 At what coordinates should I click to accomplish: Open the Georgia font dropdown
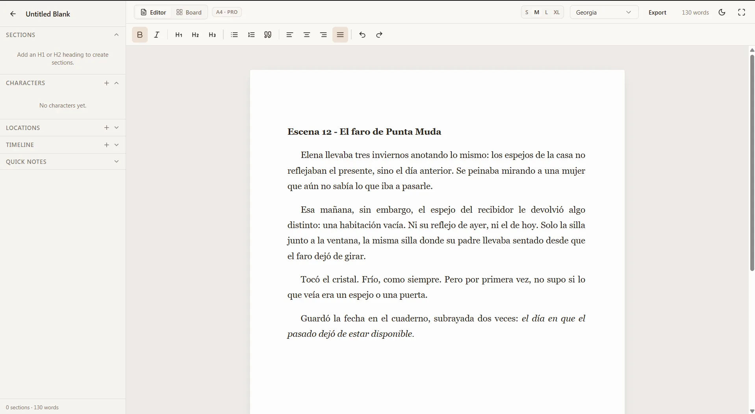(604, 12)
